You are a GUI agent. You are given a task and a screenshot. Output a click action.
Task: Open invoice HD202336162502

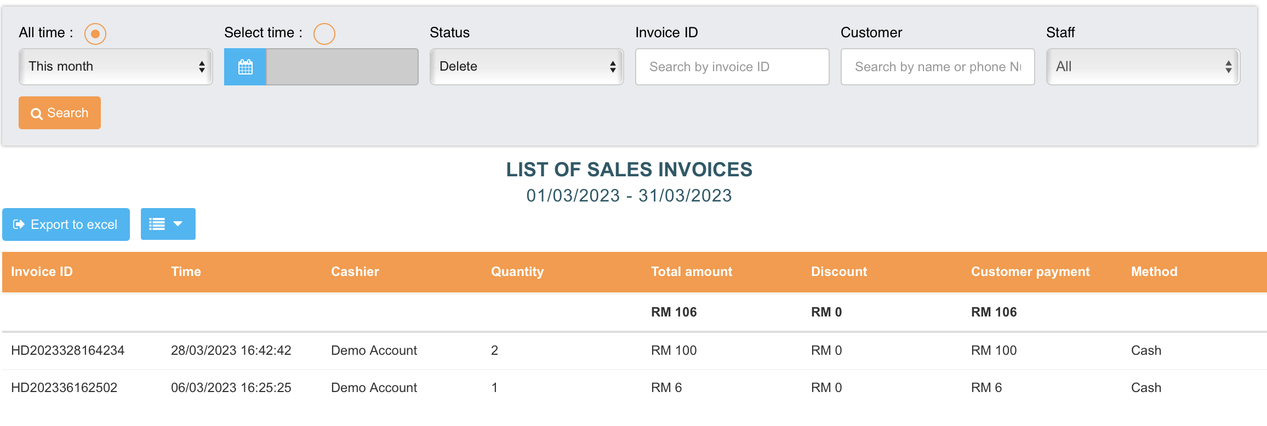pyautogui.click(x=64, y=388)
